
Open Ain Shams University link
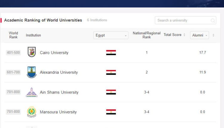[59, 92]
